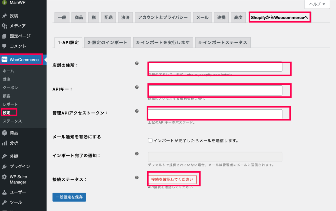This screenshot has width=336, height=211.
Task: Open the 商品 settings tab
Action: click(x=79, y=17)
